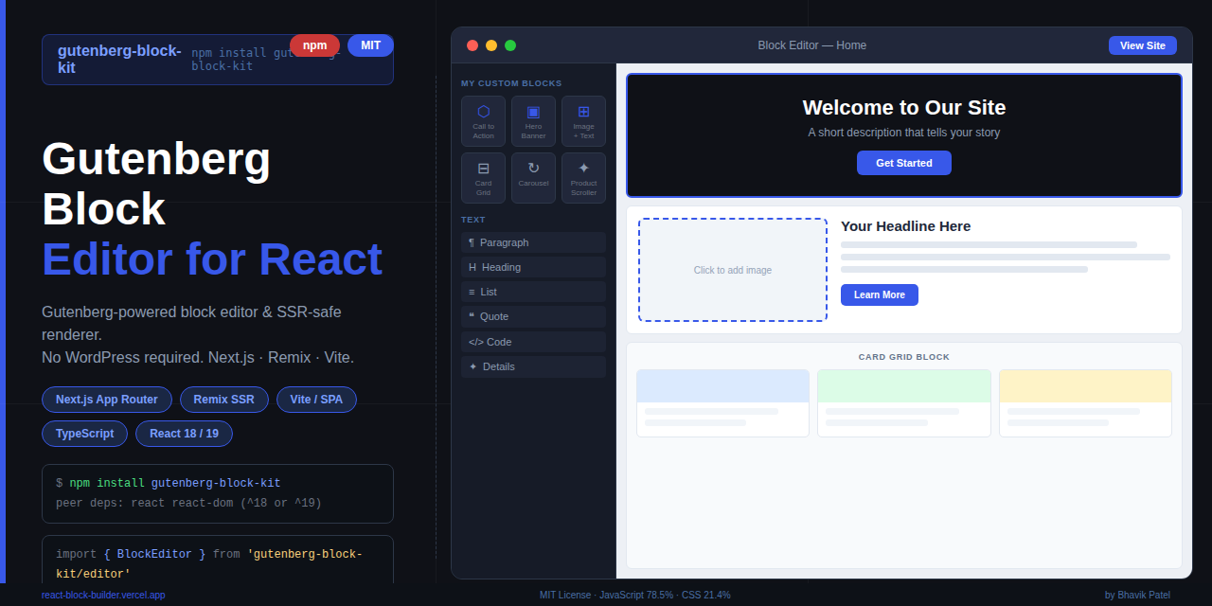Click the View Site button
The width and height of the screenshot is (1212, 606).
coord(1143,45)
